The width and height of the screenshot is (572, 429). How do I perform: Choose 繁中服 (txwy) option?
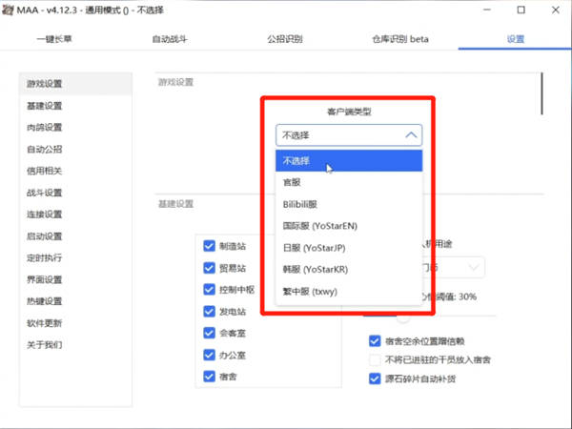310,292
